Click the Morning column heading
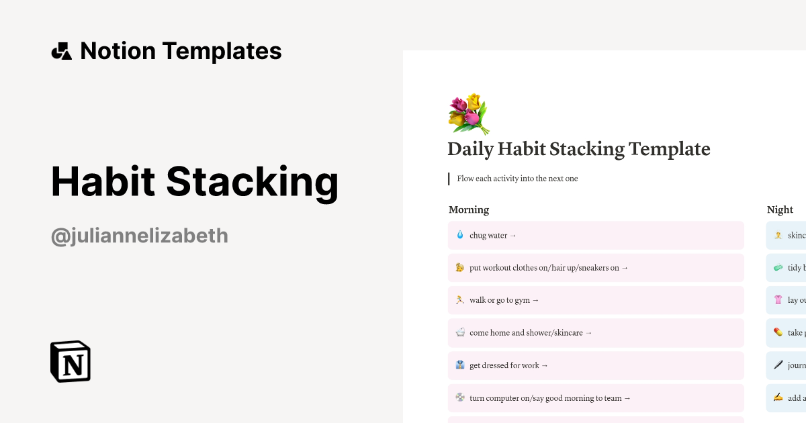Screen dimensions: 806x423 tap(469, 209)
